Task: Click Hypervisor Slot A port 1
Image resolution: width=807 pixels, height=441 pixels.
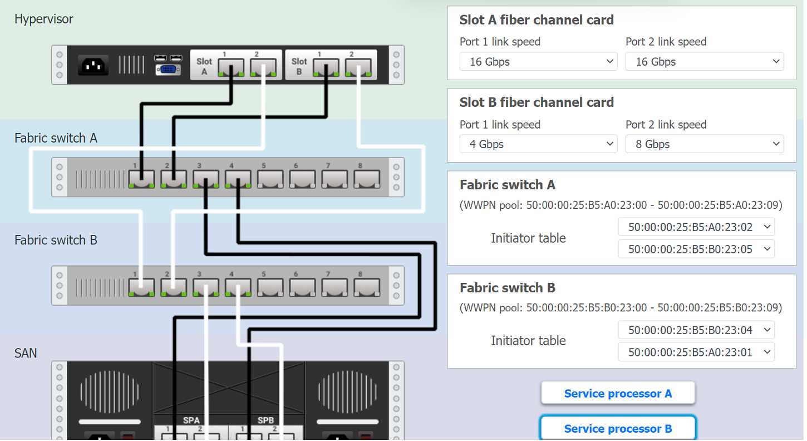Action: [231, 67]
